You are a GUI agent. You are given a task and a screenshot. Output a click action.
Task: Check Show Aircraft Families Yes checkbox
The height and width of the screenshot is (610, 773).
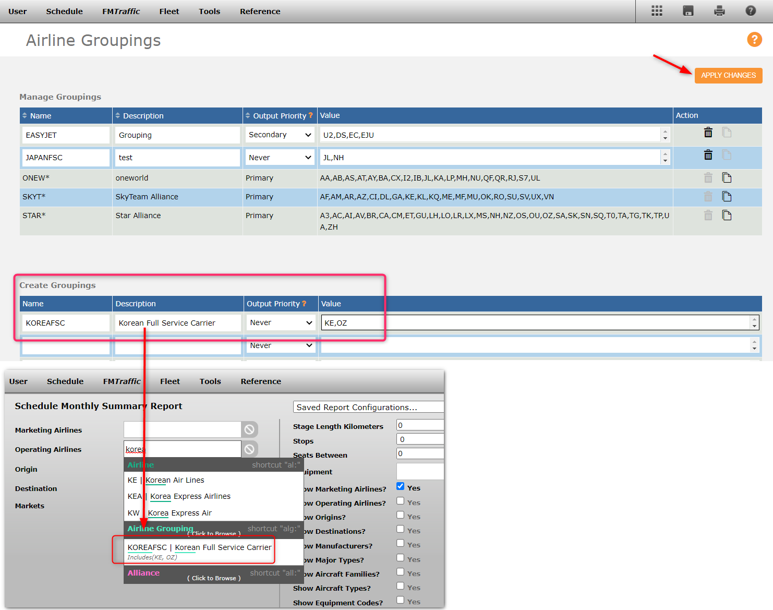pos(400,572)
